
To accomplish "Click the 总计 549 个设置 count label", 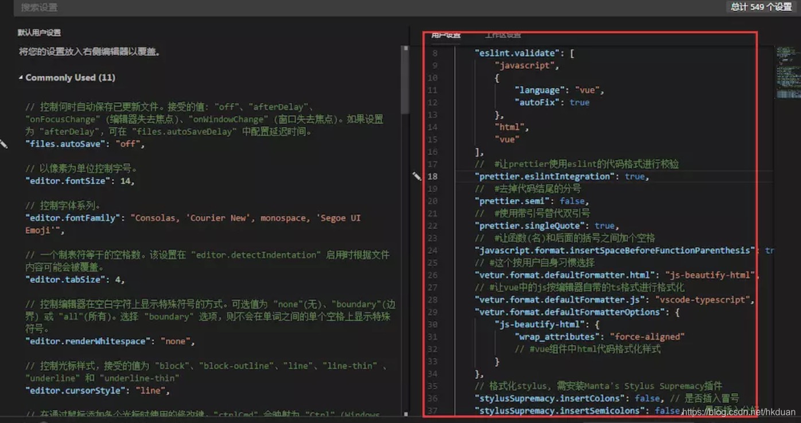I will click(761, 7).
